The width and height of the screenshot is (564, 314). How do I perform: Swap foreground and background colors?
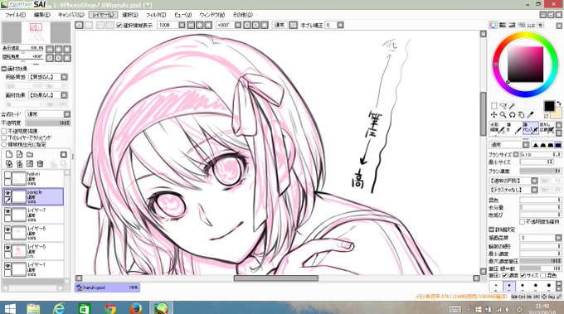[x=558, y=104]
